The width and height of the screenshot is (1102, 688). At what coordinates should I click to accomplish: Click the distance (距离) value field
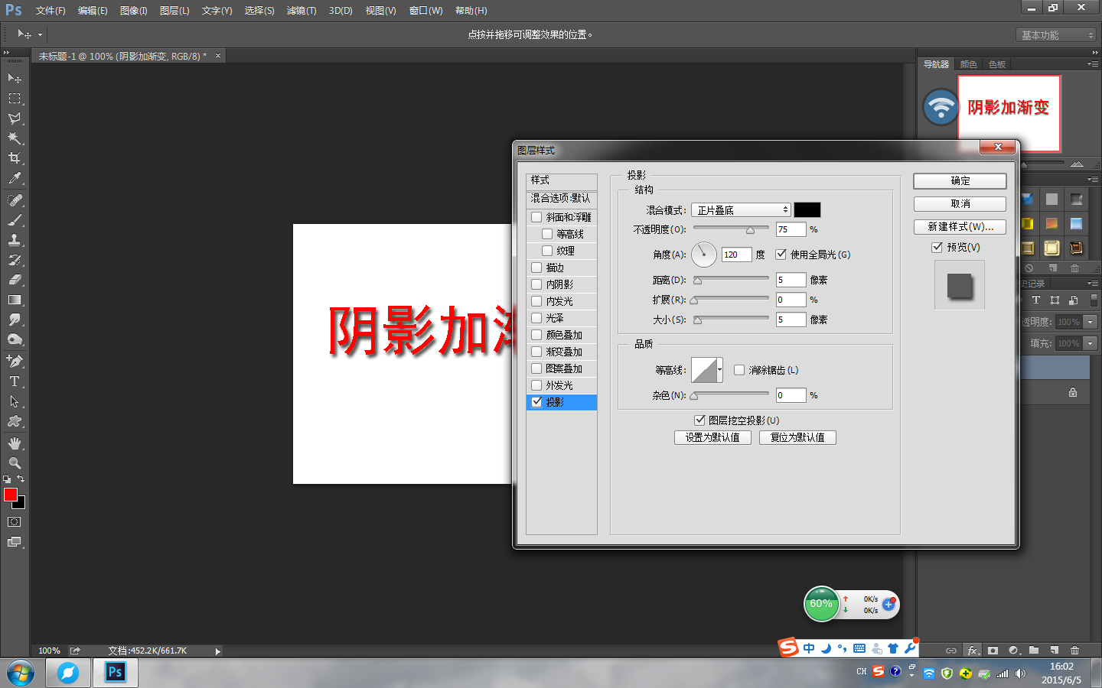791,280
